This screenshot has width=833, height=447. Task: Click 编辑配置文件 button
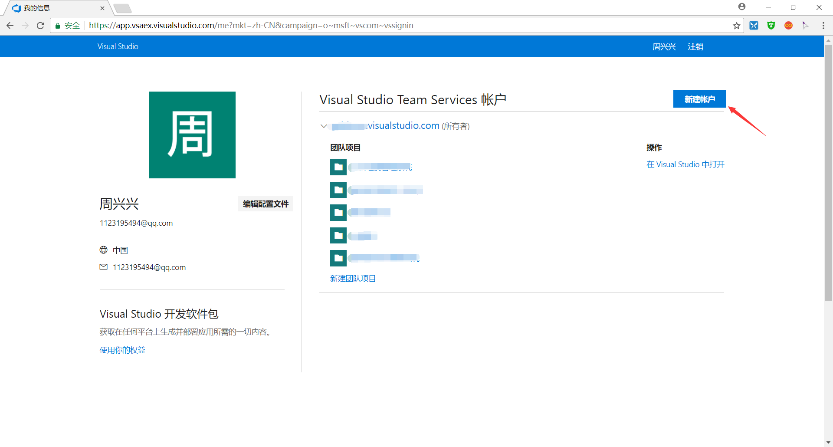click(266, 204)
